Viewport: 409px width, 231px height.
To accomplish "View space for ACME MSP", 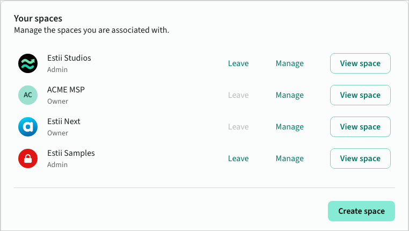I will pyautogui.click(x=360, y=95).
